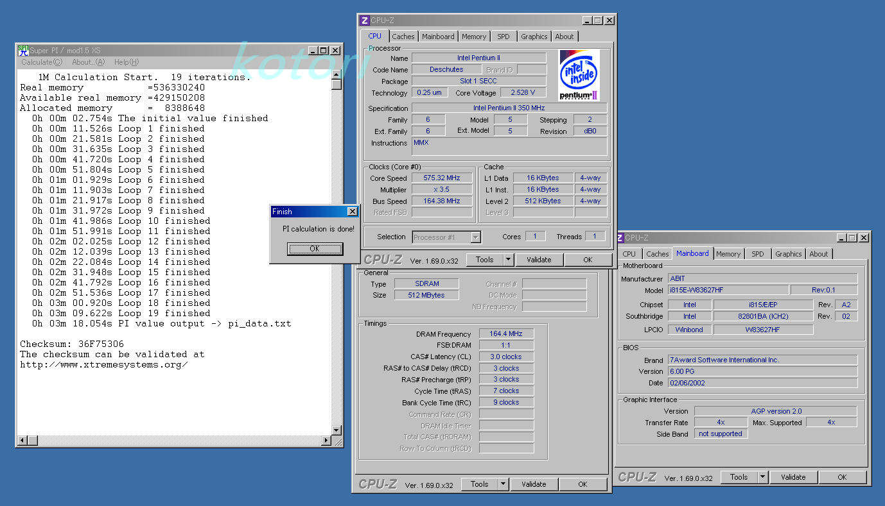Click the Super PI title bar icon

(23, 50)
